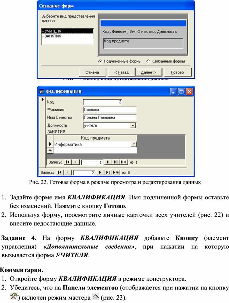Close the КВАЛИФИКАЦИЯ window
Viewport: 229px width, 303px height.
189,92
